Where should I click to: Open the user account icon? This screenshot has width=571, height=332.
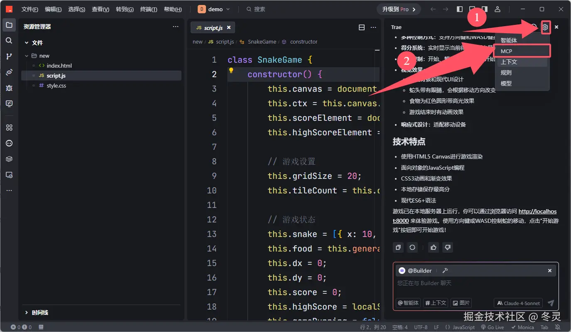click(x=497, y=9)
